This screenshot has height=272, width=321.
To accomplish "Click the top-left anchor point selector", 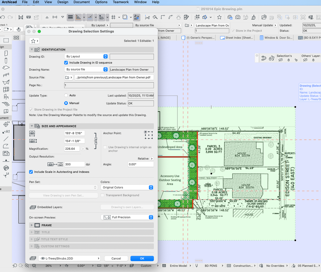I will click(x=146, y=132).
